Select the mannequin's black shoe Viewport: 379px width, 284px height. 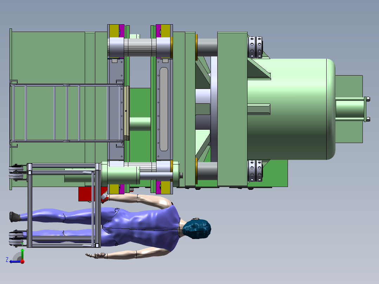[x=15, y=217]
